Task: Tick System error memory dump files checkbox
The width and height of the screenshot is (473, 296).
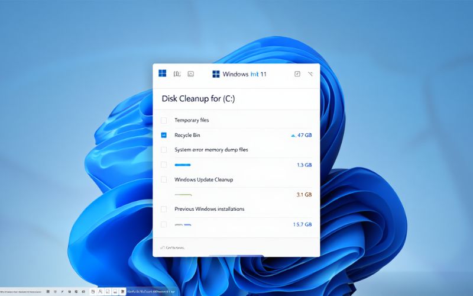Action: [164, 150]
